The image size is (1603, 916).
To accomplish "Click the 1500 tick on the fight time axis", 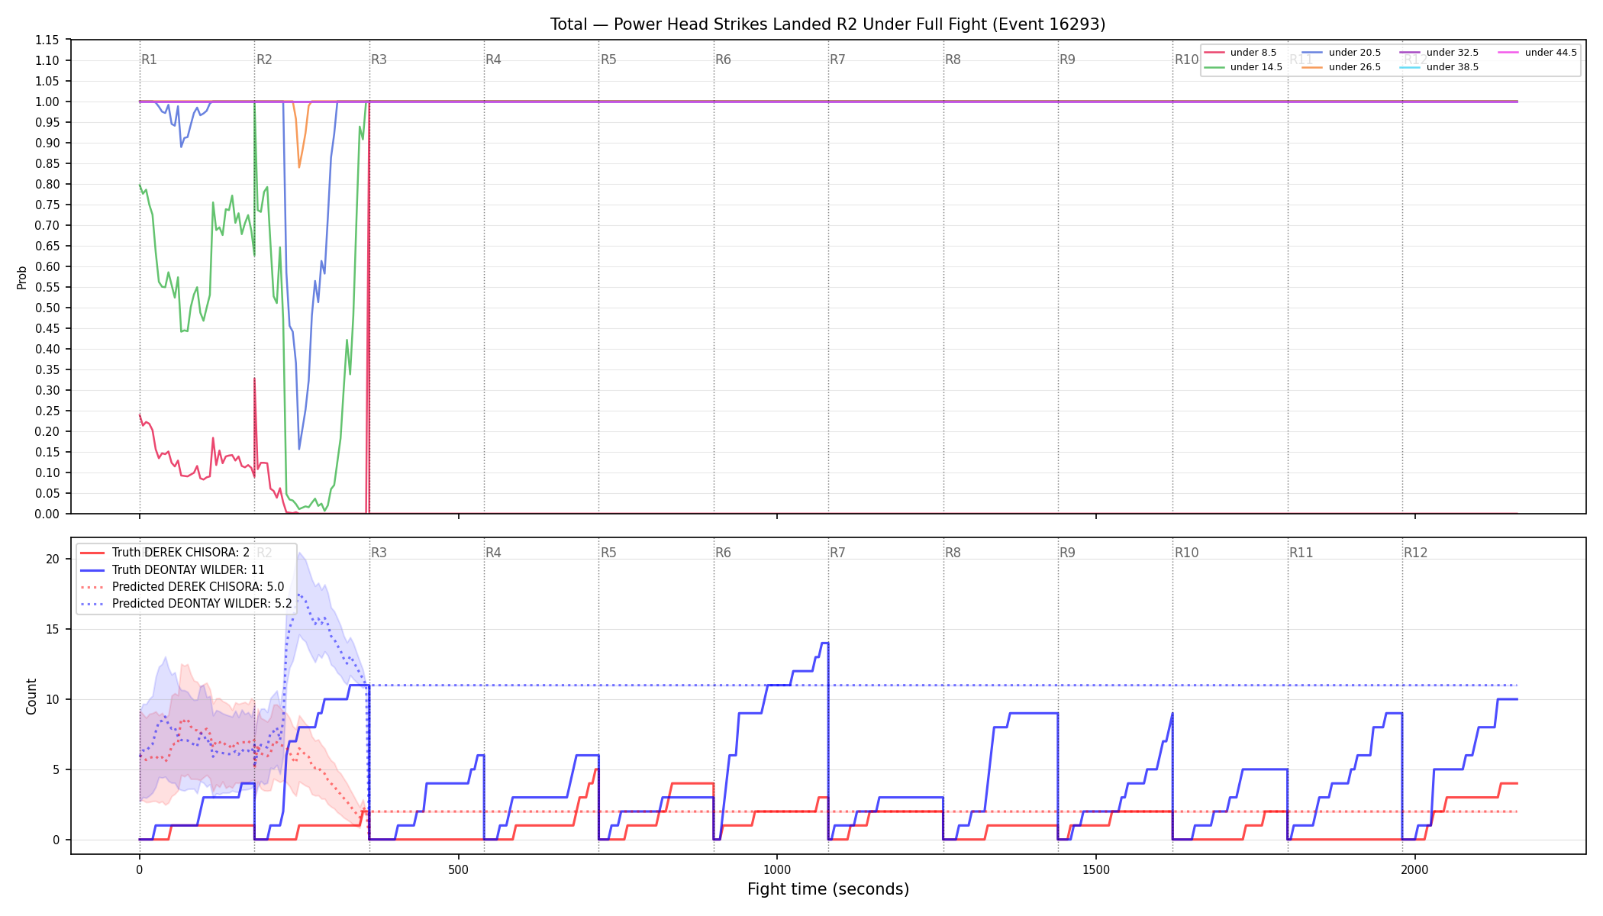I will tap(1096, 869).
